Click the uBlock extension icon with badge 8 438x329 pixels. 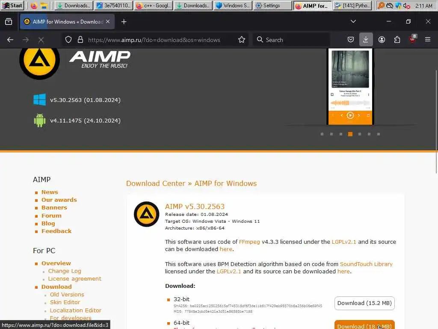[413, 39]
